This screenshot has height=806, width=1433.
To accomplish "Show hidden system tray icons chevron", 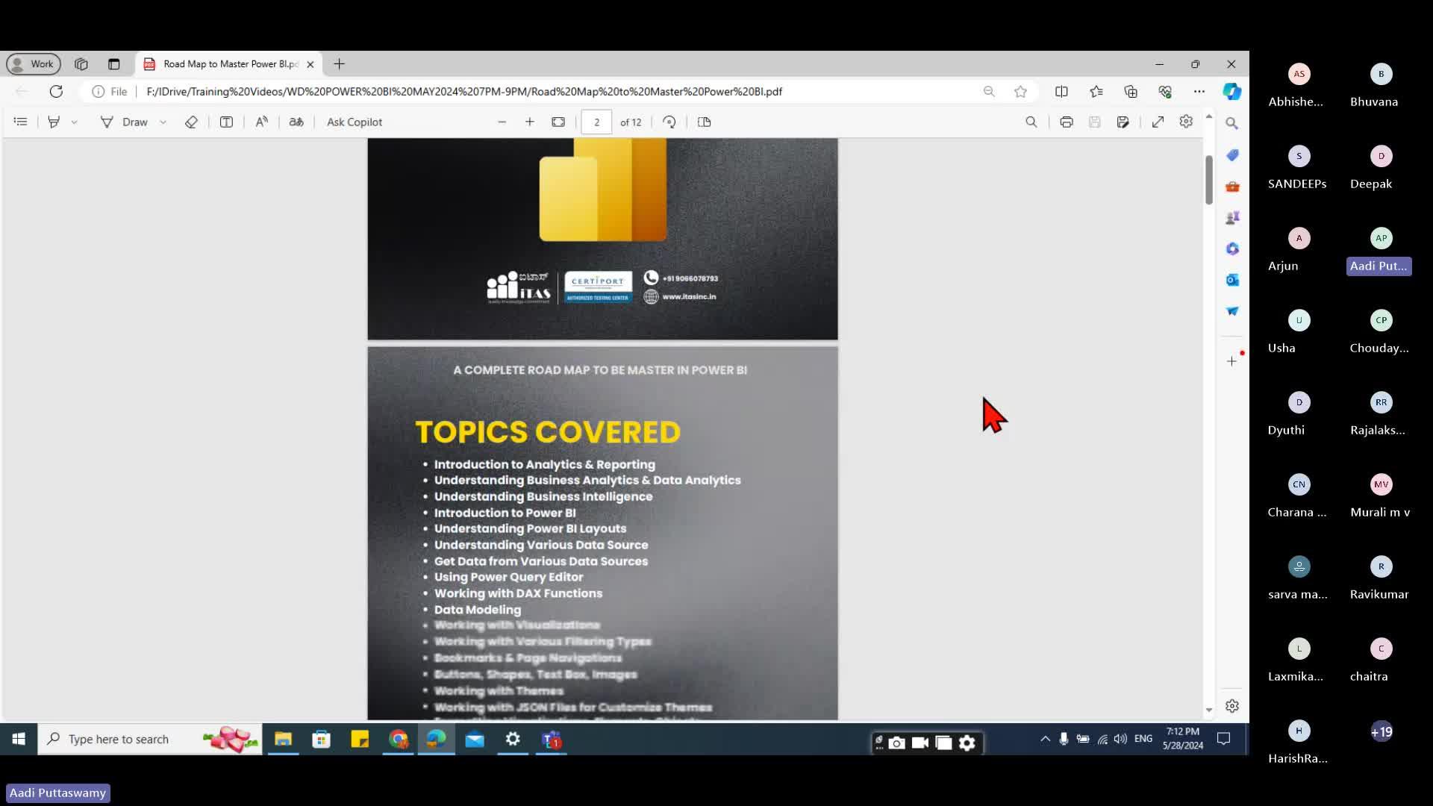I will [x=1045, y=739].
